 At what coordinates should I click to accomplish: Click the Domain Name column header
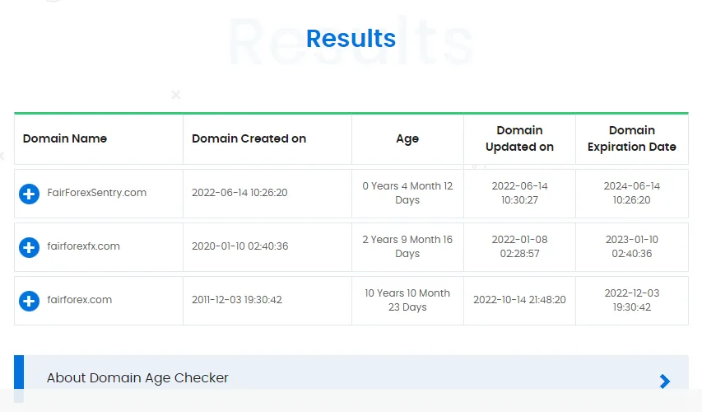point(65,138)
